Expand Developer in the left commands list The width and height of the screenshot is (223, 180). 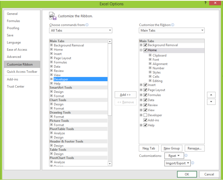51,79
